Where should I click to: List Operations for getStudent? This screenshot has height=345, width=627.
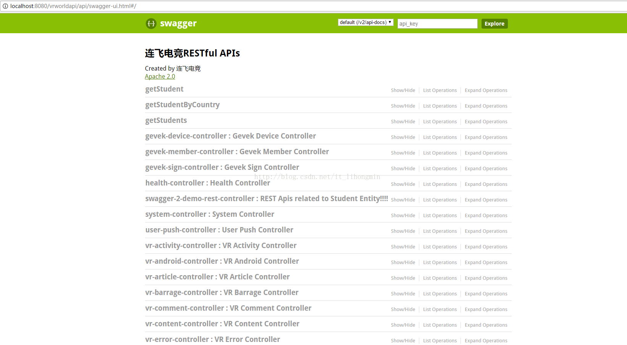(440, 90)
